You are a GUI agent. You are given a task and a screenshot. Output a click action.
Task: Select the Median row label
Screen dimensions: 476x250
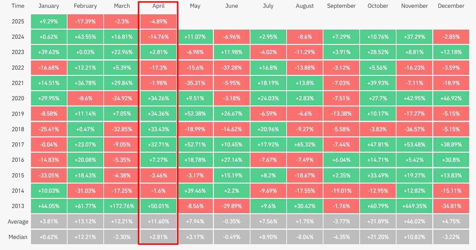point(18,237)
